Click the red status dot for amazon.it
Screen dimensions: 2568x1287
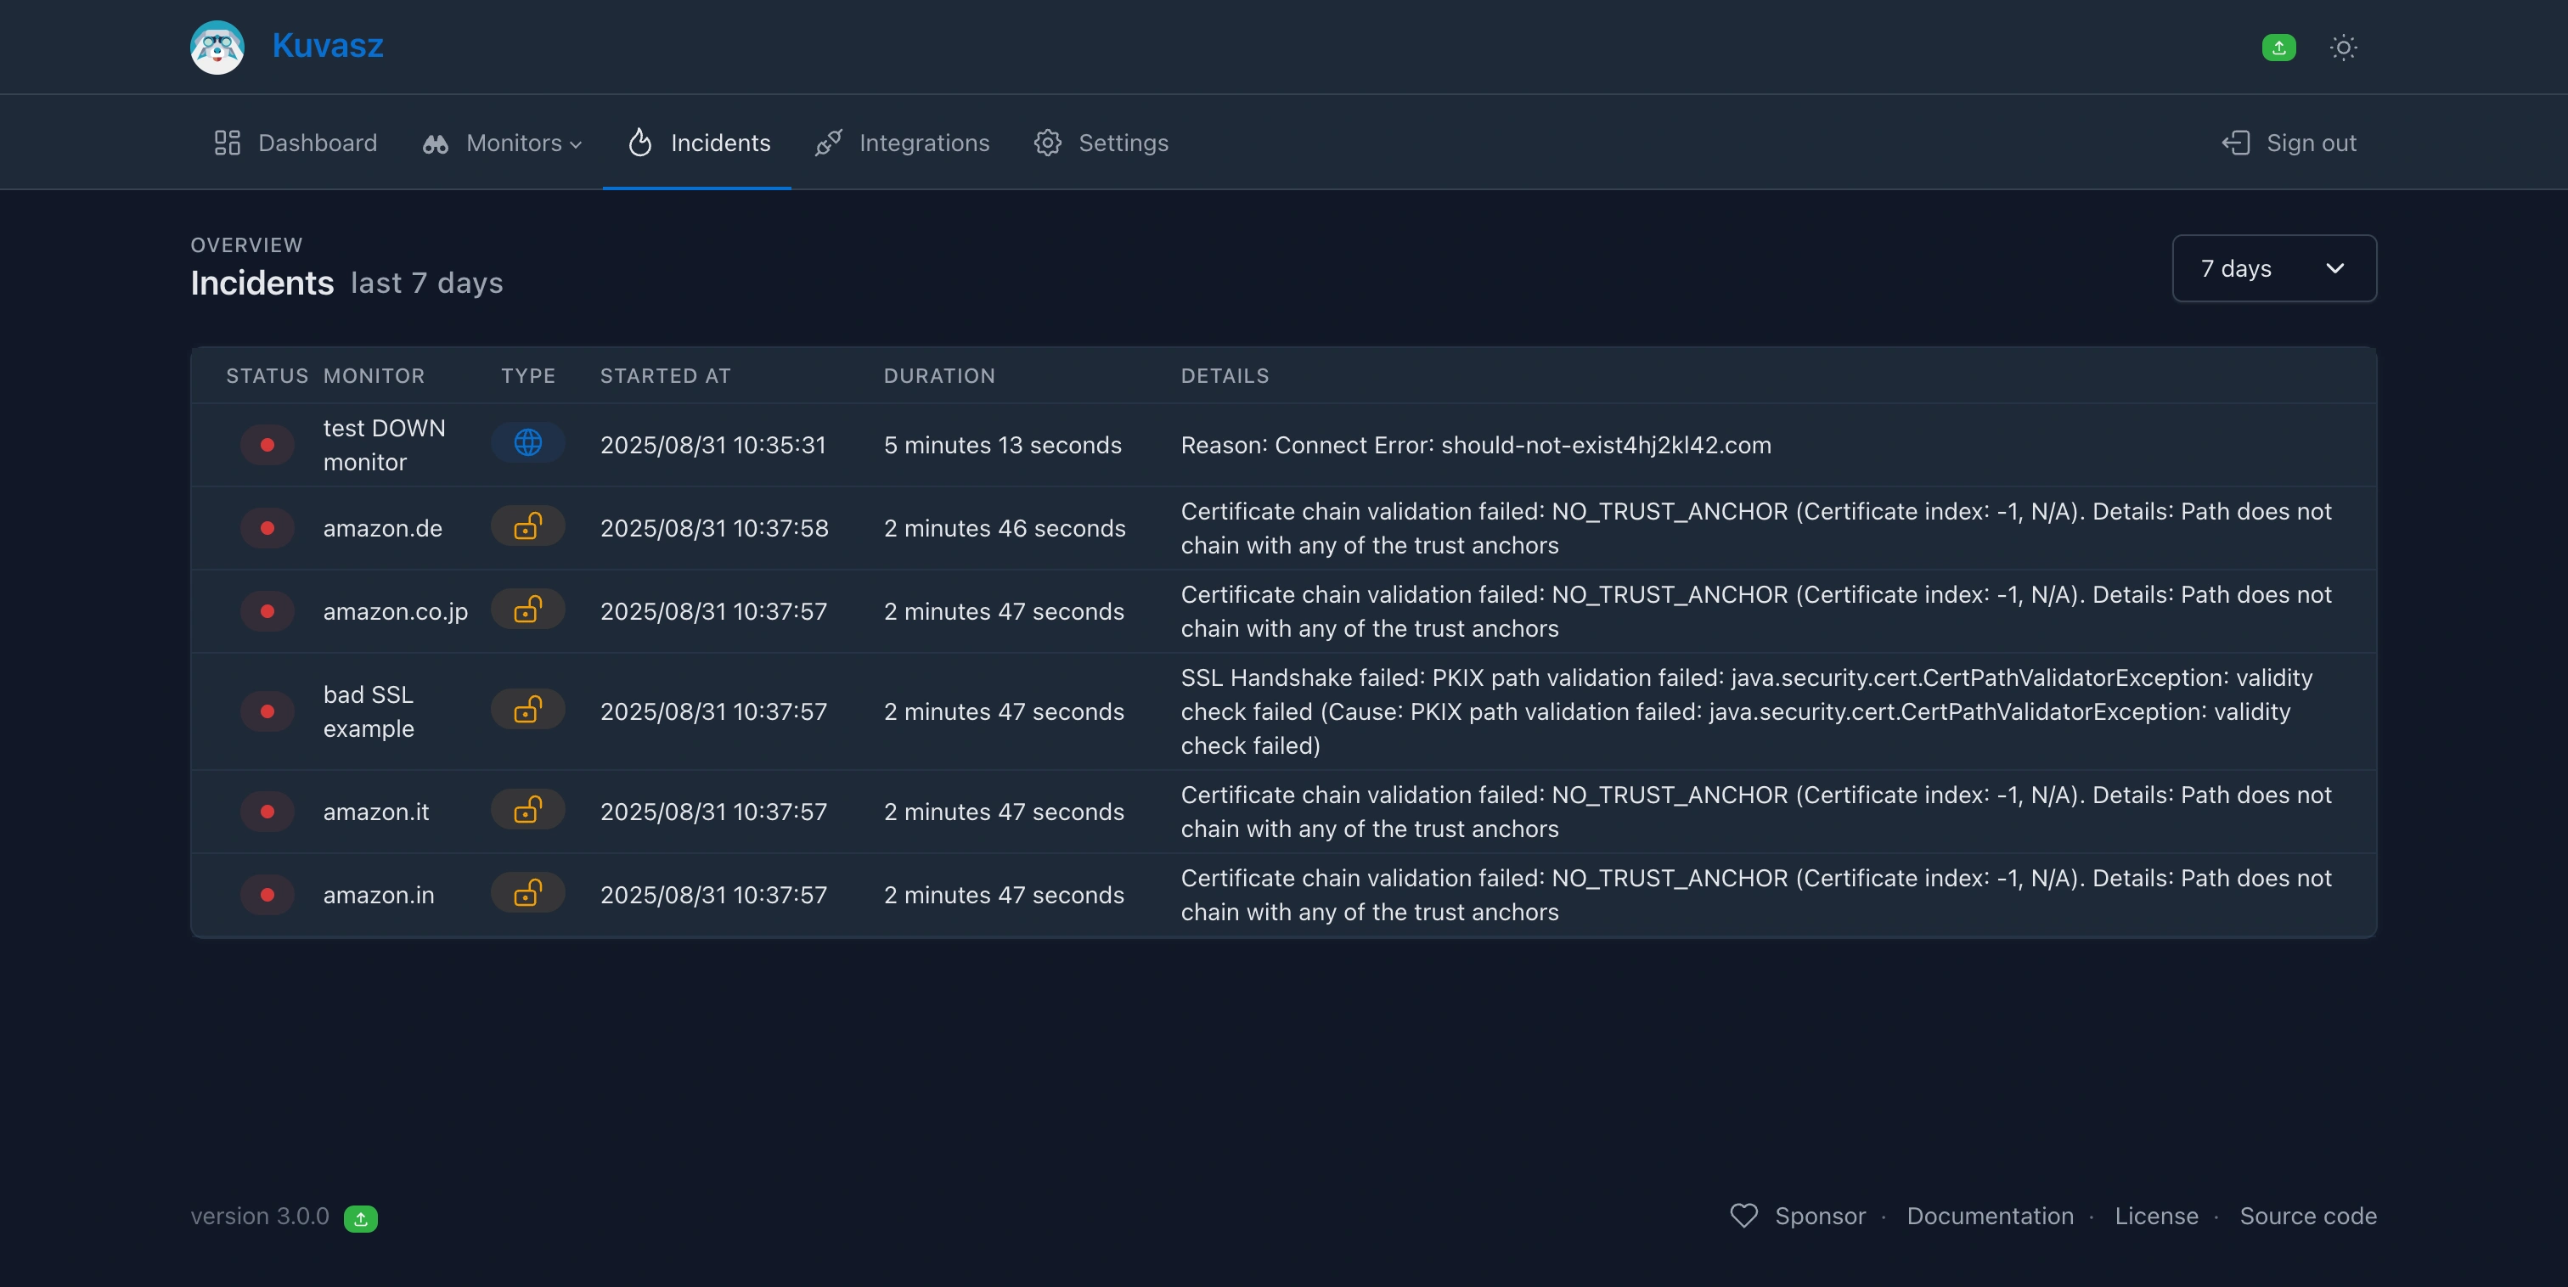pyautogui.click(x=267, y=812)
